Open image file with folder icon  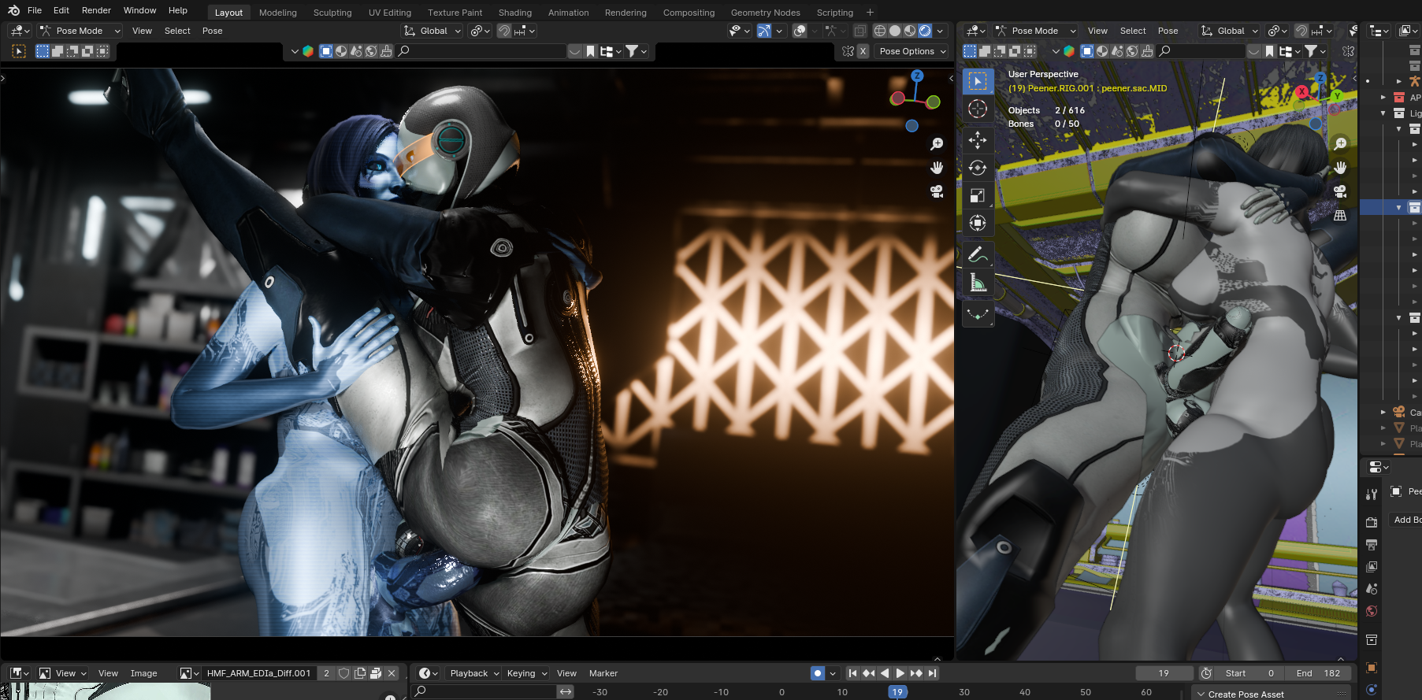[x=376, y=673]
